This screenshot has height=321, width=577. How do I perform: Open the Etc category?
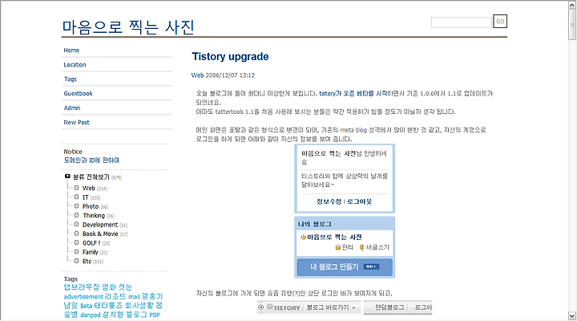tap(87, 262)
